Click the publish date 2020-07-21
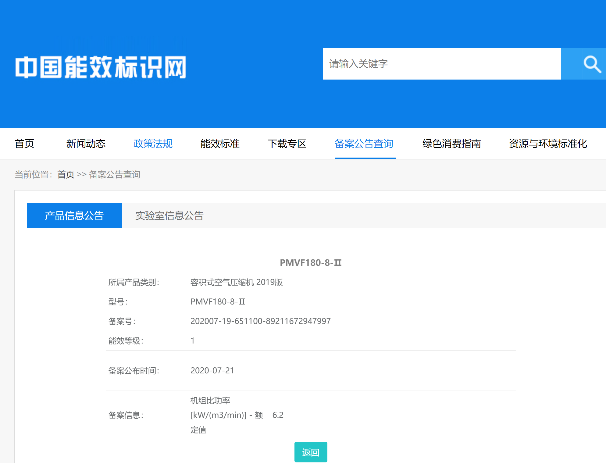This screenshot has height=463, width=606. point(212,371)
